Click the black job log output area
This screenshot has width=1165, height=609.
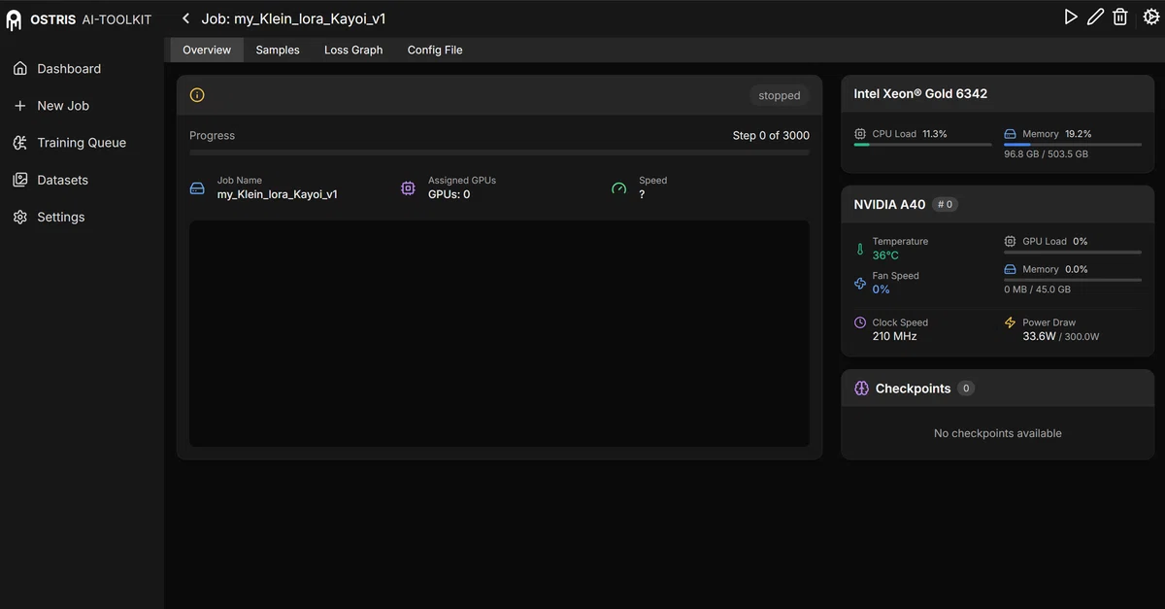[499, 333]
